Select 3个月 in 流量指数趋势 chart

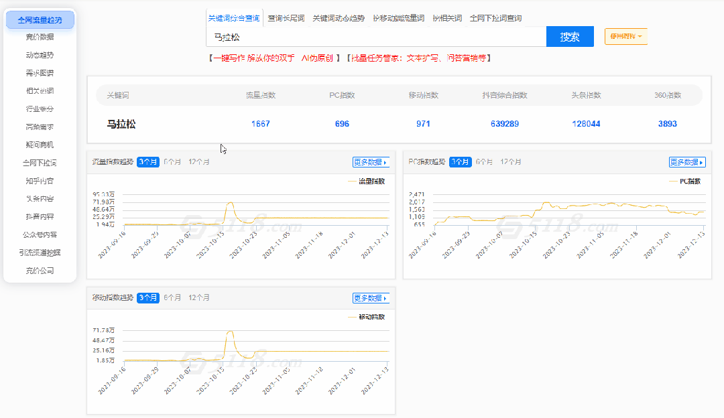pos(148,162)
